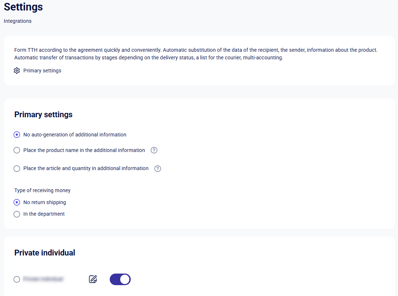Choose Place the product name radio option

point(17,150)
